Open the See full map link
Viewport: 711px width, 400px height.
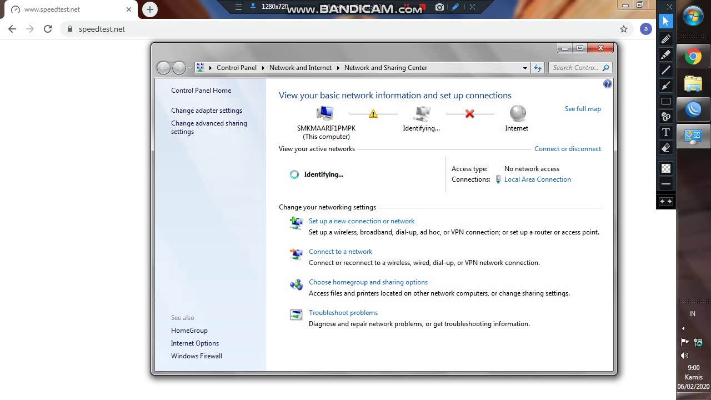click(x=583, y=109)
